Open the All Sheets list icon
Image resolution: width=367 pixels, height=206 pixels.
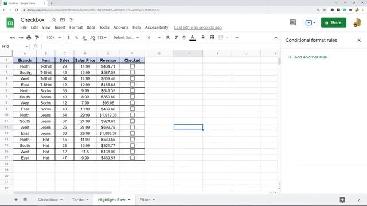point(25,200)
